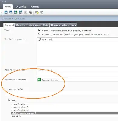
Task: Click the first Save floppy-disk icon
Action: tap(6, 12)
